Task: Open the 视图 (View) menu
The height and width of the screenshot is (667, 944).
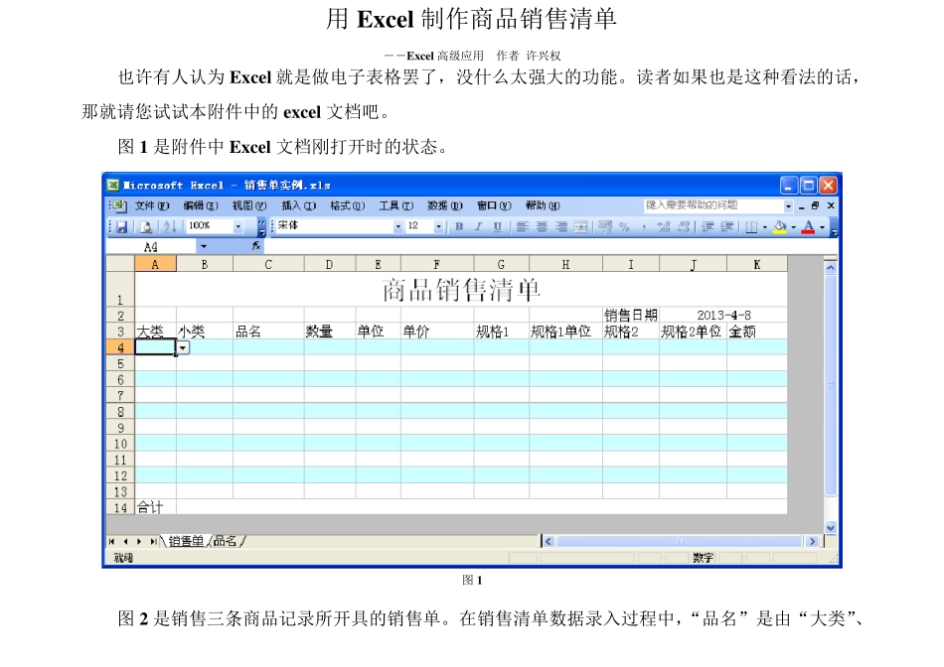Action: [249, 205]
